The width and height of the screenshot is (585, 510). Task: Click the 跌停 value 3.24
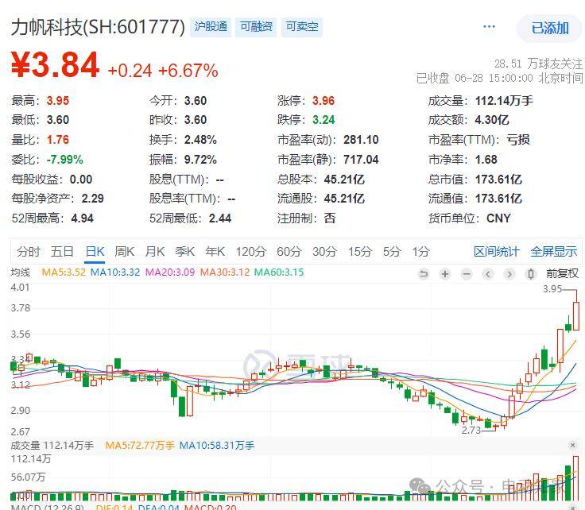[x=323, y=120]
